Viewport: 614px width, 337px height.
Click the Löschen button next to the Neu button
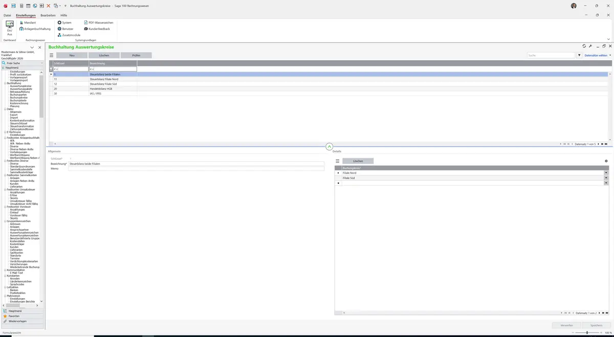104,55
